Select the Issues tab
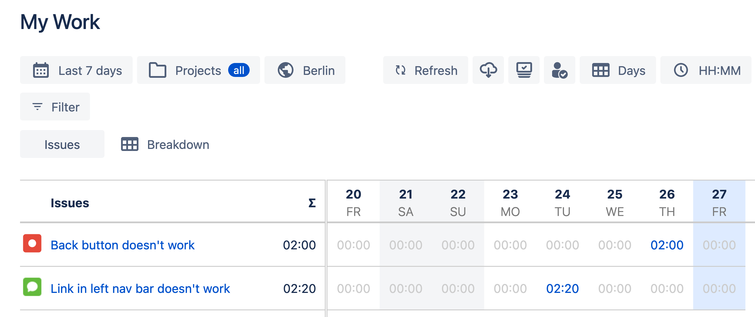This screenshot has height=317, width=755. [x=62, y=144]
